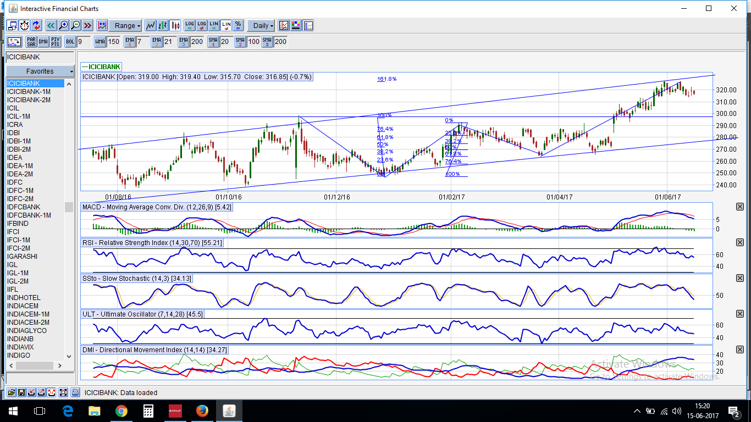Close the RSI indicator panel
The height and width of the screenshot is (422, 751).
click(739, 242)
